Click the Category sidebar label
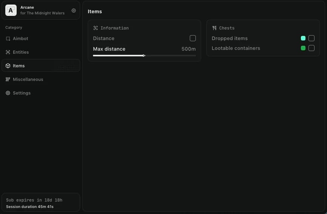 [14, 28]
